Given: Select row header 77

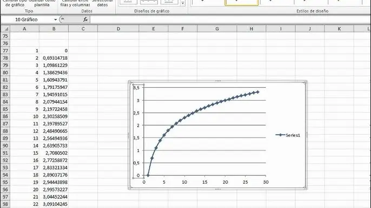Looking at the screenshot, I should point(5,51).
